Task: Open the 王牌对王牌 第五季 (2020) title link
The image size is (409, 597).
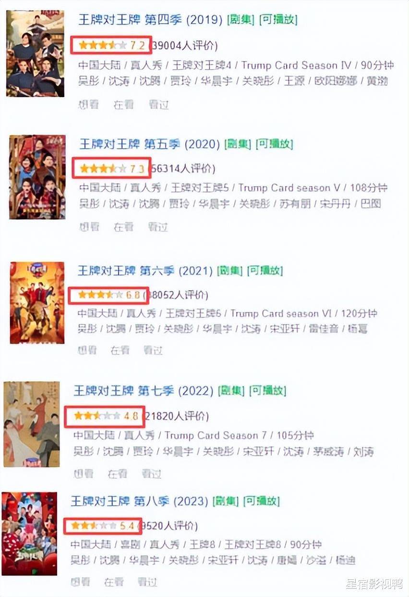Action: click(149, 144)
